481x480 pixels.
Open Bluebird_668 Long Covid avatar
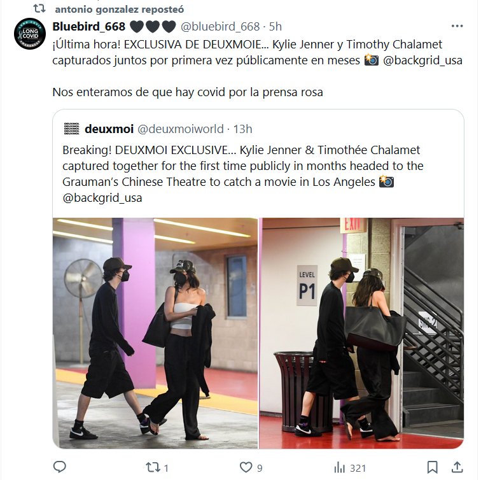[x=30, y=34]
